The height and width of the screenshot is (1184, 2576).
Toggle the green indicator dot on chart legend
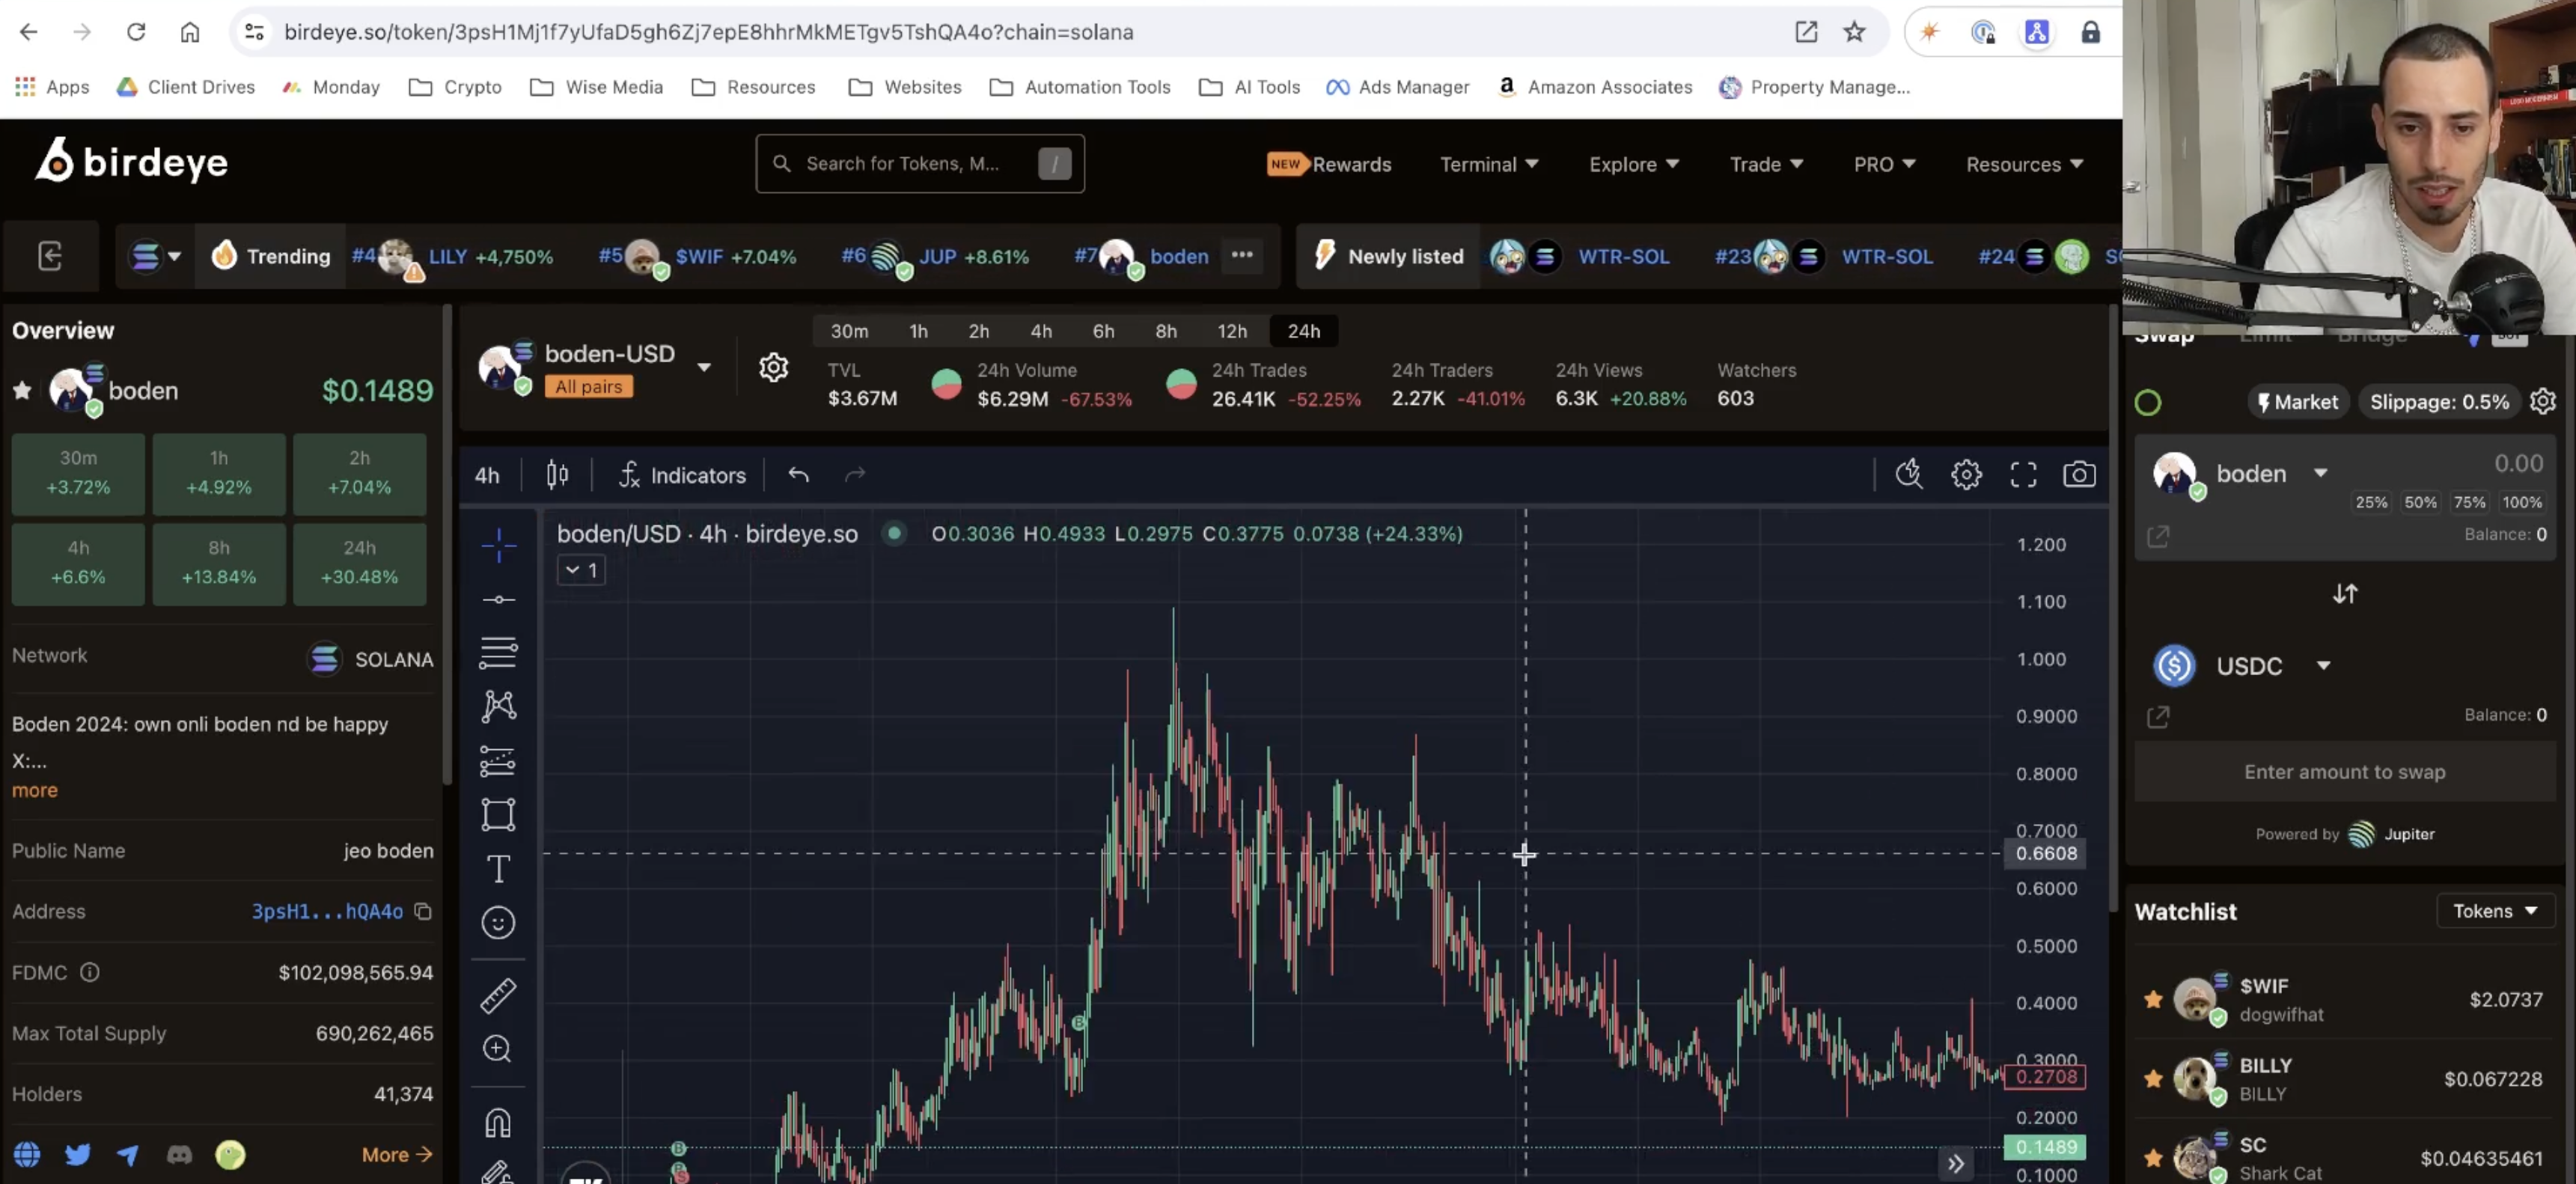pyautogui.click(x=894, y=533)
